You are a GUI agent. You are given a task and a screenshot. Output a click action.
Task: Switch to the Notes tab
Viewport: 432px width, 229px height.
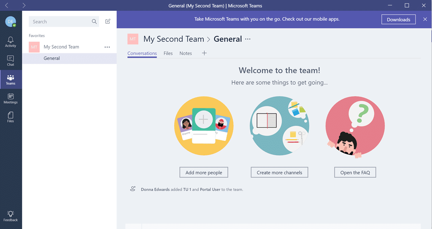tap(186, 53)
